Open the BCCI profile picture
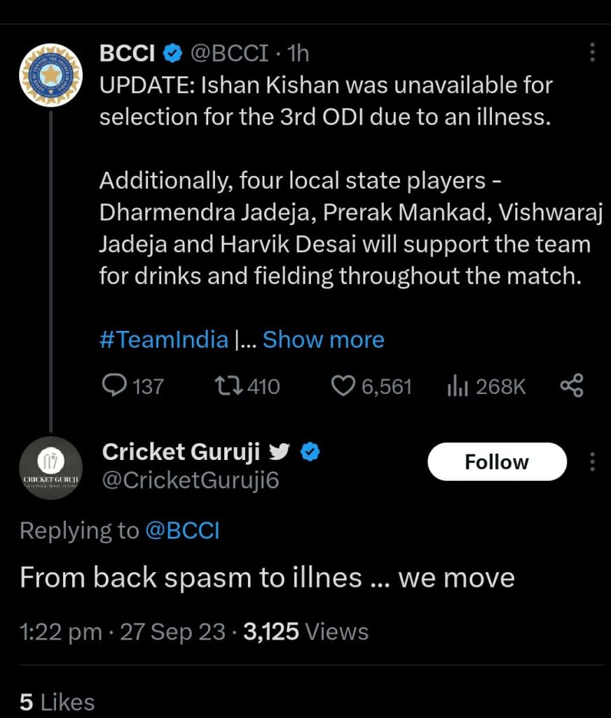The height and width of the screenshot is (718, 611). tap(50, 74)
